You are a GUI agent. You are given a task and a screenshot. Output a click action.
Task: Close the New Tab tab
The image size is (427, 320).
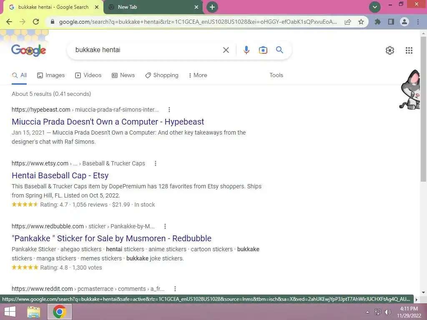(x=196, y=7)
